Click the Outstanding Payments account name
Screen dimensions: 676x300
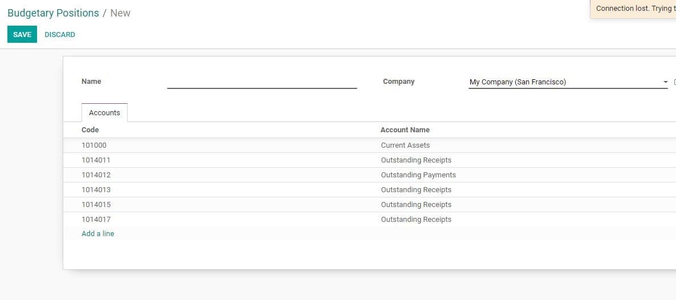pyautogui.click(x=418, y=175)
